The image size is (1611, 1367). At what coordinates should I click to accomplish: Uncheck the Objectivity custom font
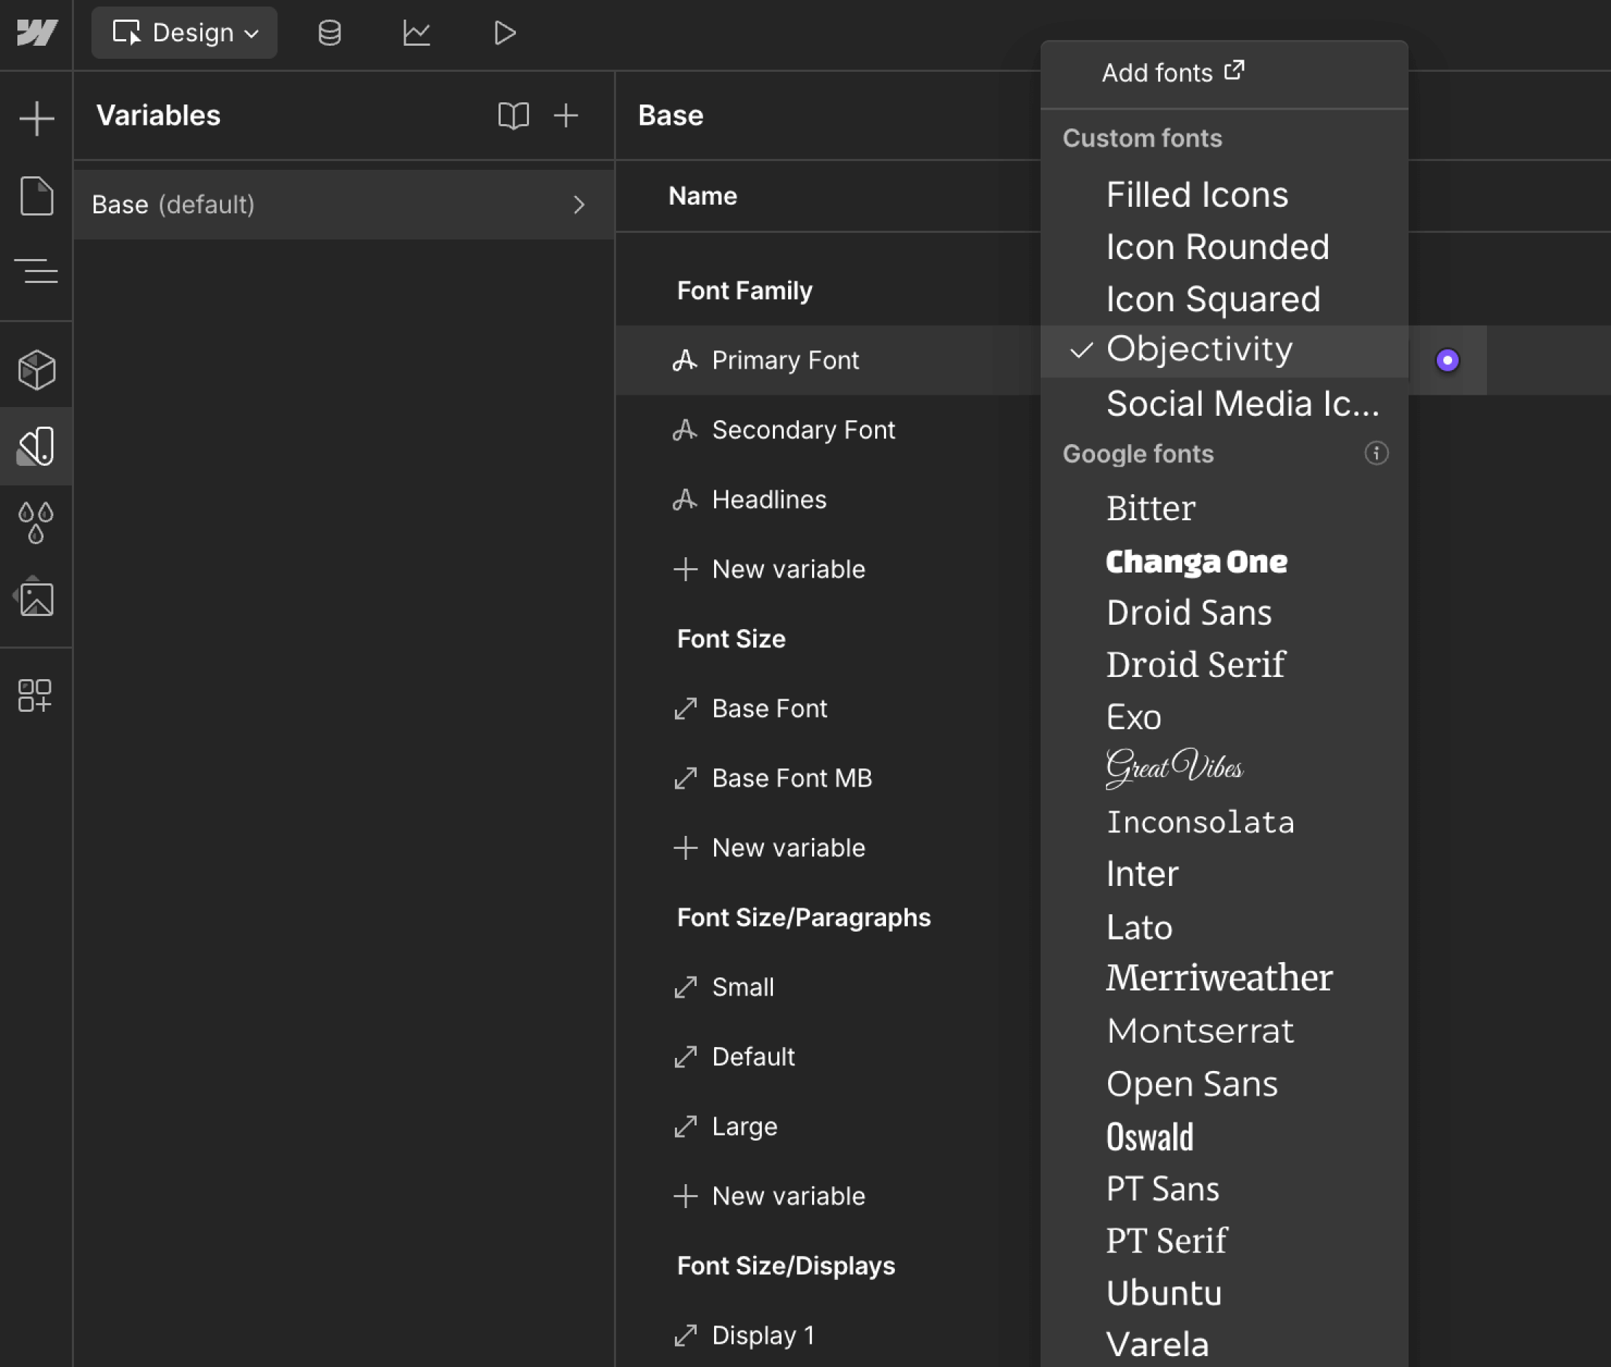[x=1200, y=350]
